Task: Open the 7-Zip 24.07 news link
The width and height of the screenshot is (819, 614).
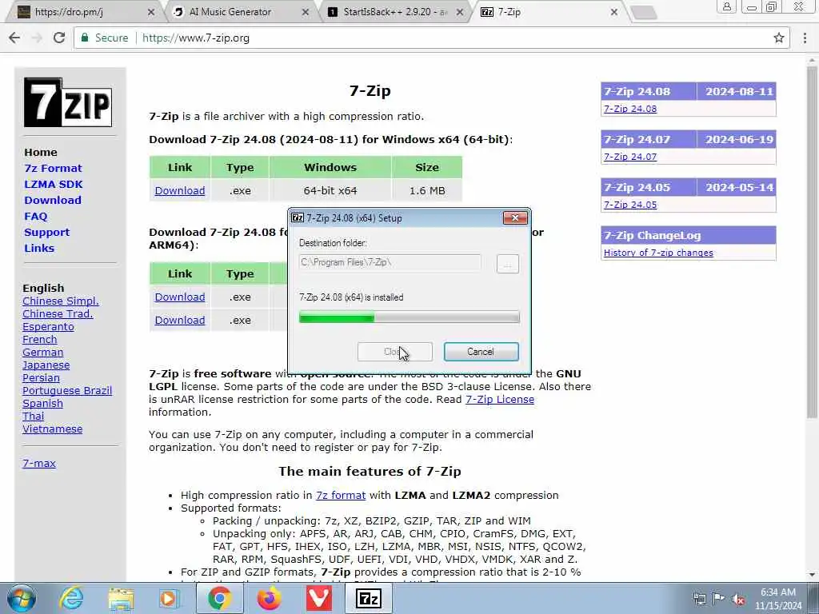Action: click(630, 157)
